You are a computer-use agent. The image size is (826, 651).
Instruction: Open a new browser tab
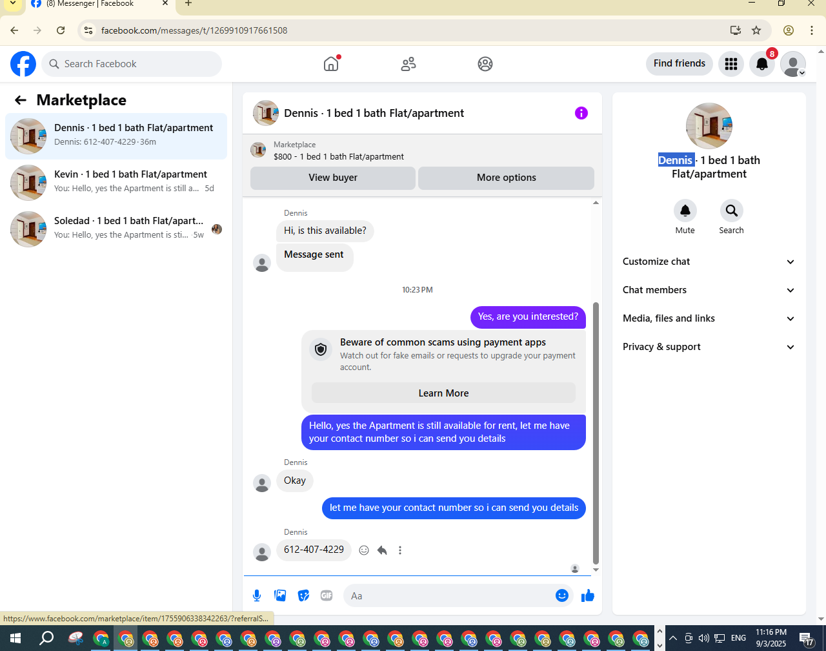pos(188,4)
